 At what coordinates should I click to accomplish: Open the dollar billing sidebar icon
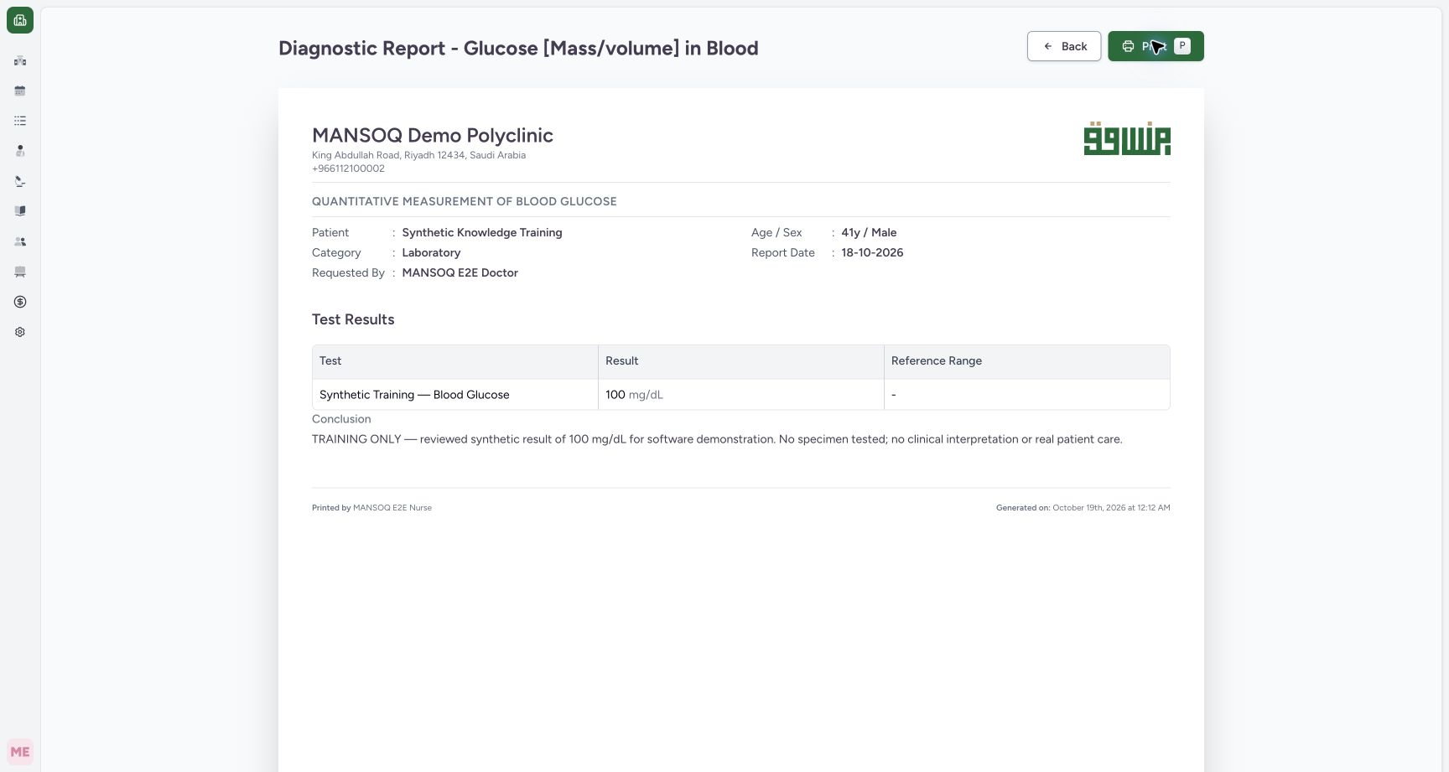[20, 302]
